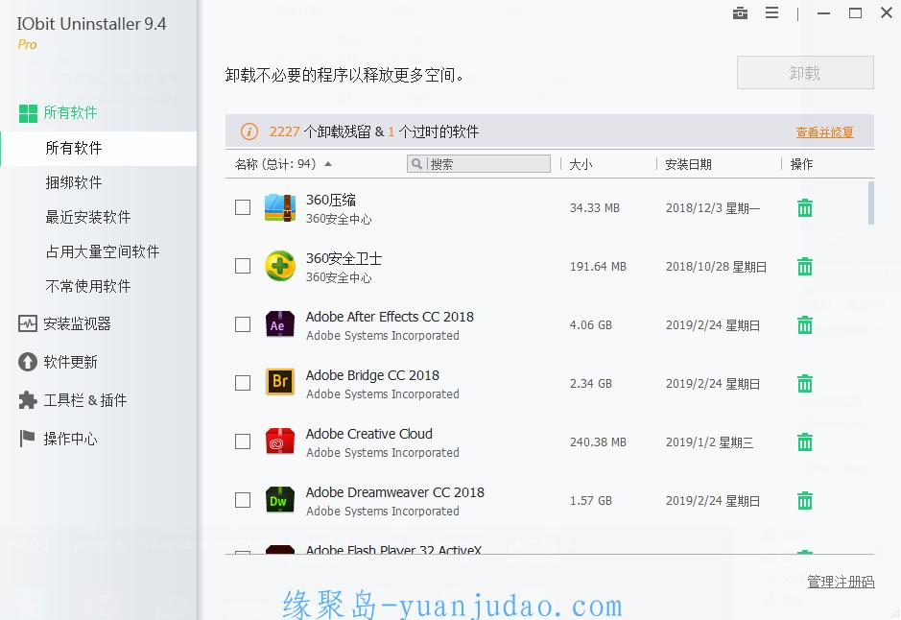The height and width of the screenshot is (620, 901).
Task: Show 不常使用软件
Action: click(88, 286)
